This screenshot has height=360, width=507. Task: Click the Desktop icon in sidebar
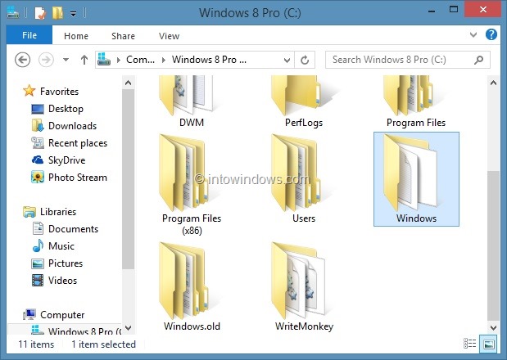(x=38, y=109)
